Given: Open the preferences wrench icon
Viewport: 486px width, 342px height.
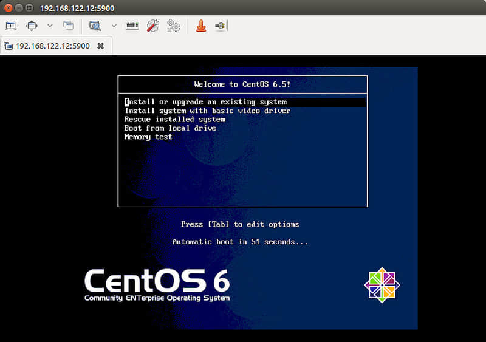Looking at the screenshot, I should point(153,26).
